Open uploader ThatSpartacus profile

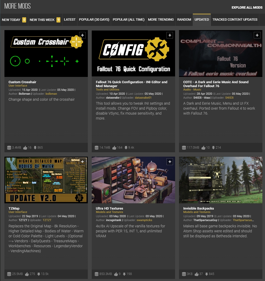pyautogui.click(x=243, y=220)
